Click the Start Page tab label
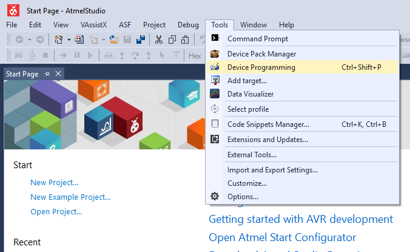This screenshot has width=410, height=252. (22, 74)
